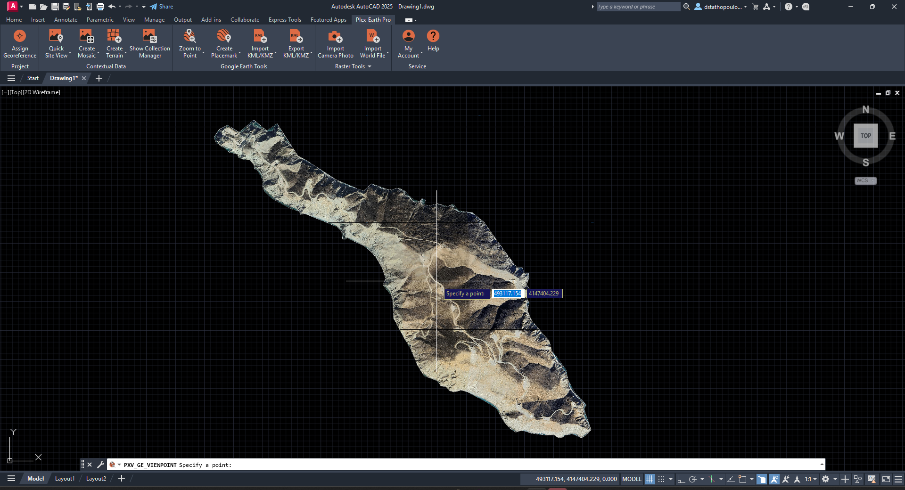Viewport: 905px width, 490px height.
Task: Click the TOP face of the ViewCube
Action: tap(866, 136)
